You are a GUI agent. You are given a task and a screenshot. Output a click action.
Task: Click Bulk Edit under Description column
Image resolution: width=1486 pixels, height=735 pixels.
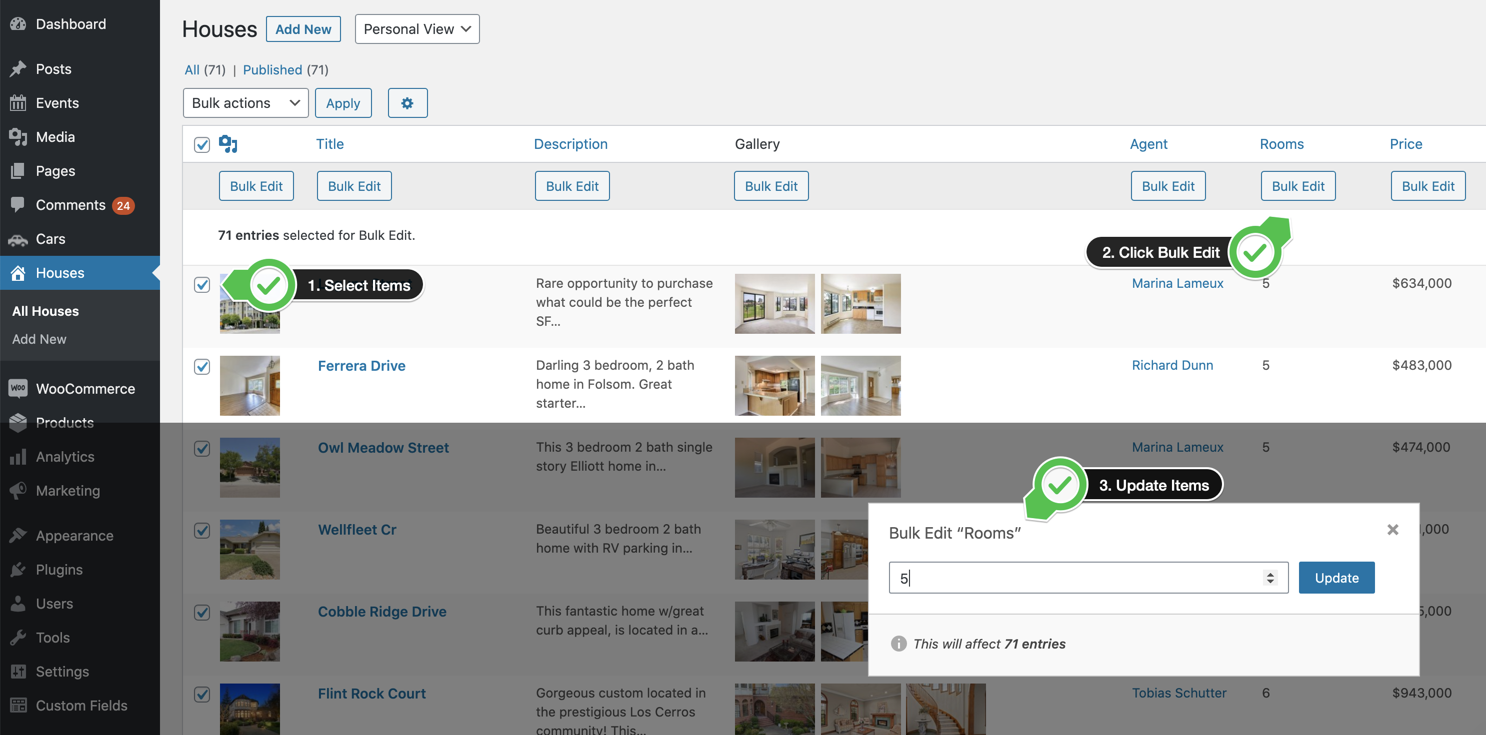[x=572, y=186]
